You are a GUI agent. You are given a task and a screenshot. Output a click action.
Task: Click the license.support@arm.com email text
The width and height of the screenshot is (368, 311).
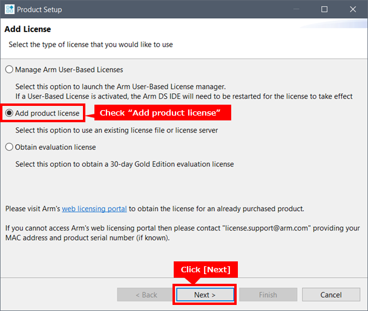(266, 228)
